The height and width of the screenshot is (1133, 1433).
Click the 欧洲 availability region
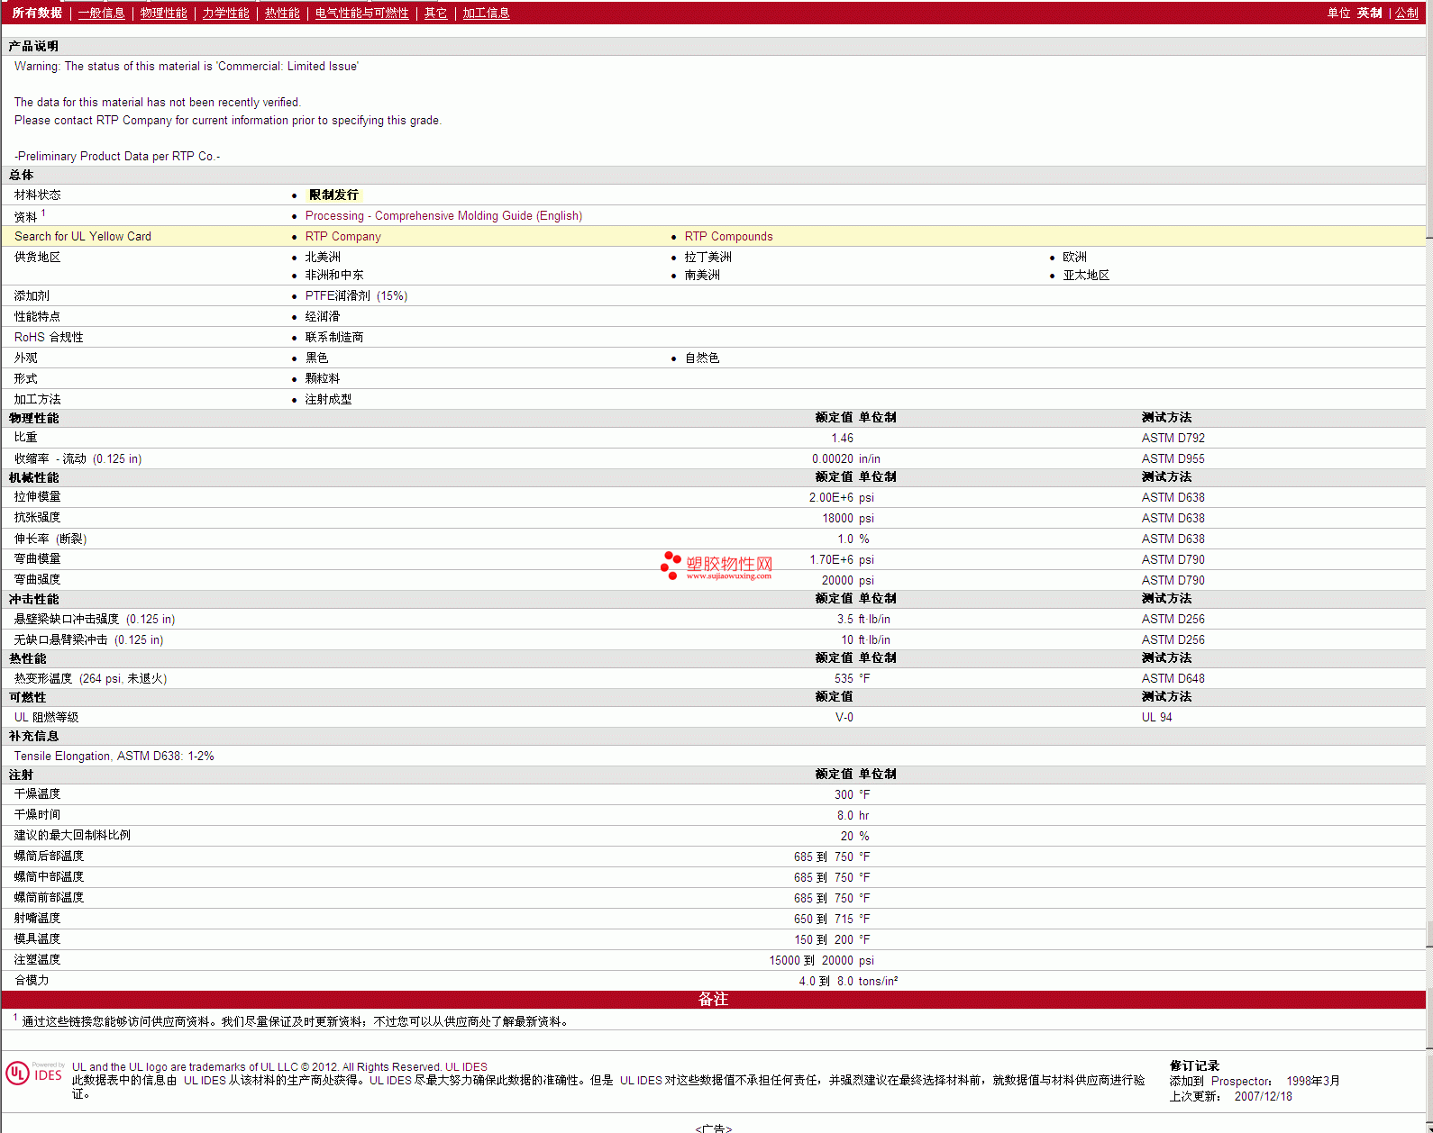point(1074,257)
